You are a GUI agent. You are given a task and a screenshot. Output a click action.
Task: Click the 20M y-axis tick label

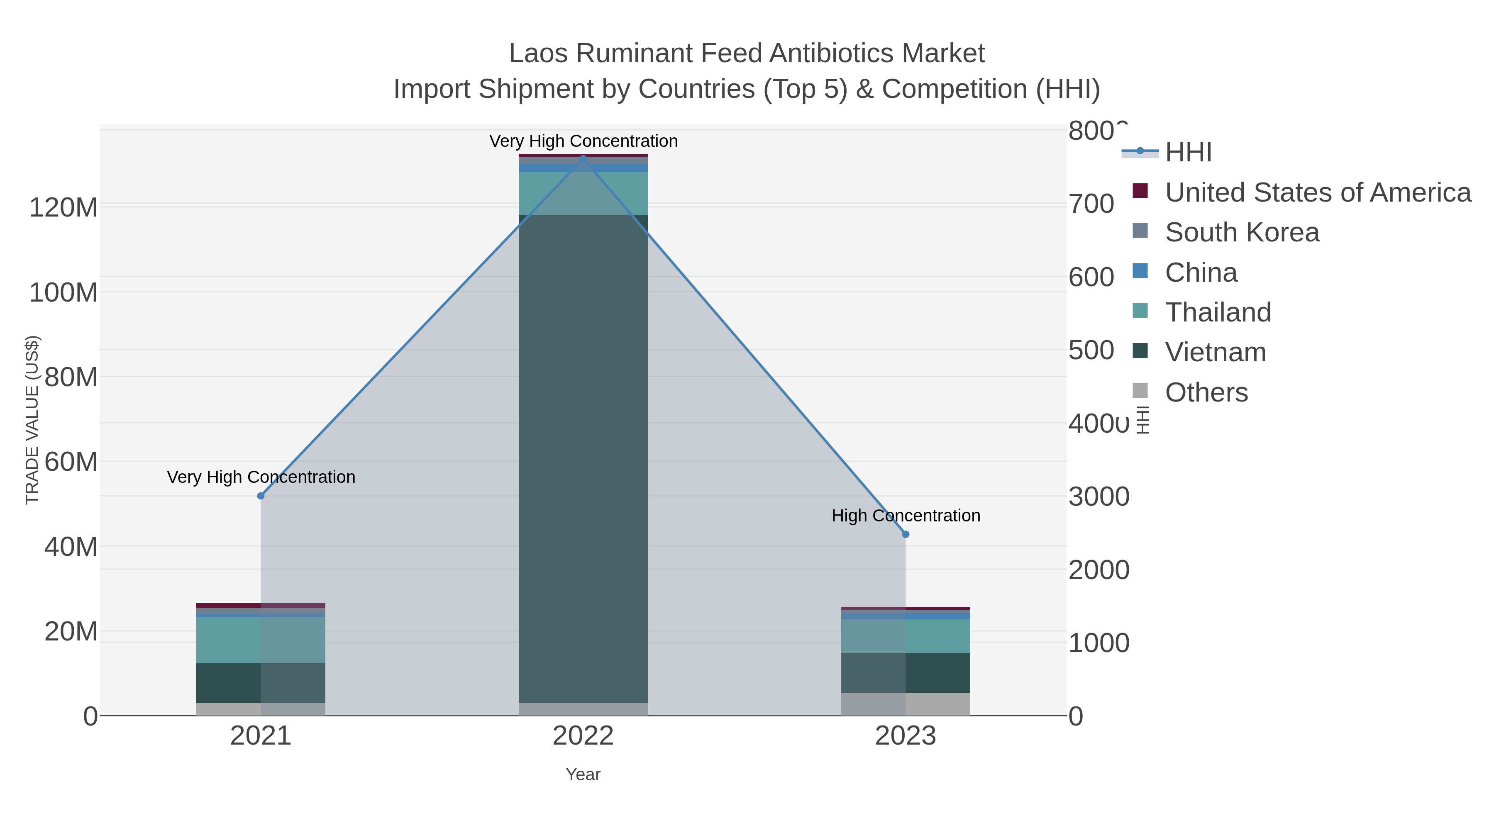pyautogui.click(x=71, y=631)
